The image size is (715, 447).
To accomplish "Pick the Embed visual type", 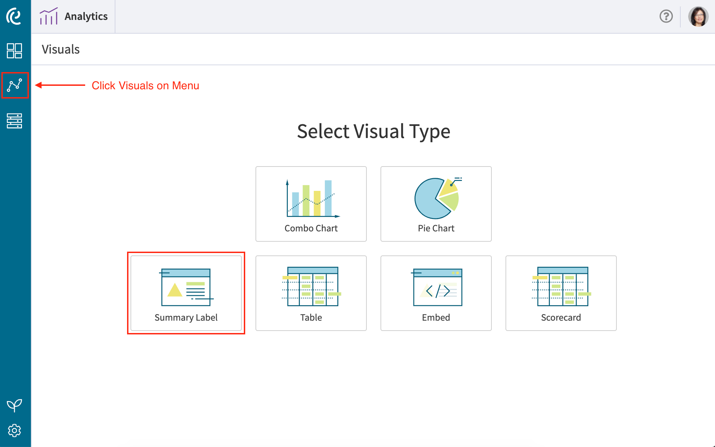I will tap(436, 293).
